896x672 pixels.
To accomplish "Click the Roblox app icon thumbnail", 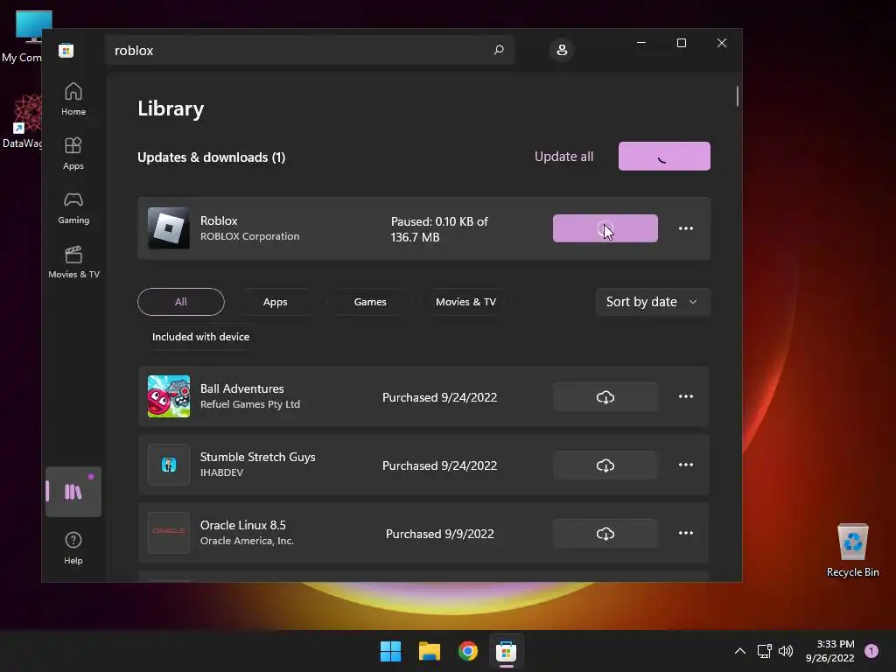I will click(x=169, y=228).
